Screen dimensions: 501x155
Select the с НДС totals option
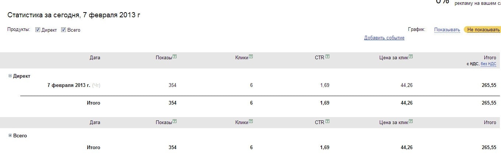(472, 64)
